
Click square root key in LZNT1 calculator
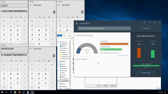pos(10,21)
